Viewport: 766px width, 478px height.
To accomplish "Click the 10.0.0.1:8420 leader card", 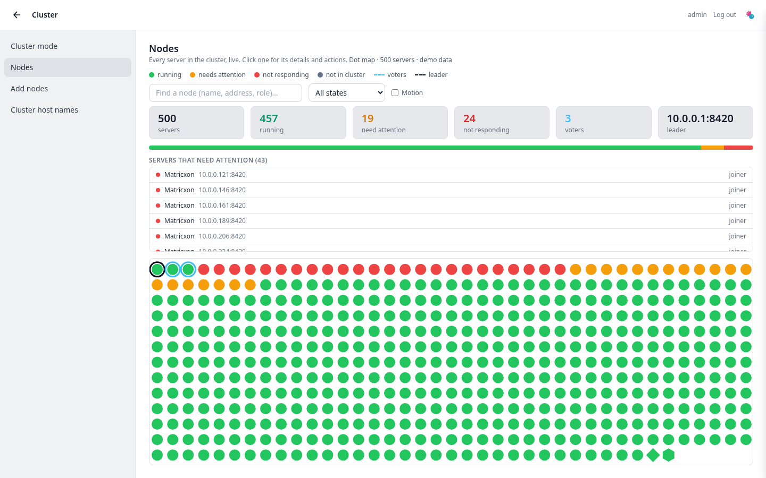I will pos(705,123).
